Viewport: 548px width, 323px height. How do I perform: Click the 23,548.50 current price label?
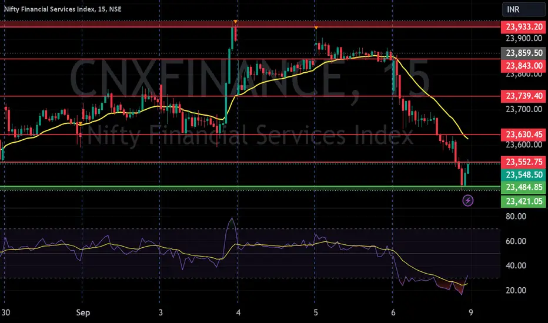point(523,174)
